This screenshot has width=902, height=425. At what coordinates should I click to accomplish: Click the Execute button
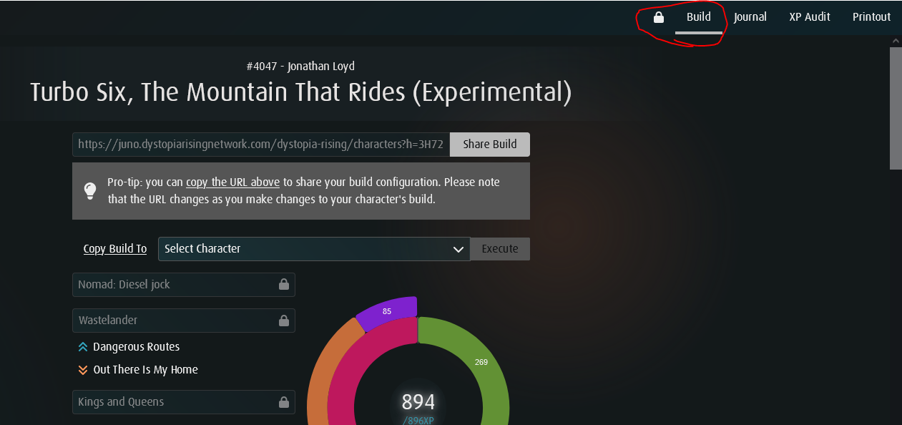(x=500, y=249)
